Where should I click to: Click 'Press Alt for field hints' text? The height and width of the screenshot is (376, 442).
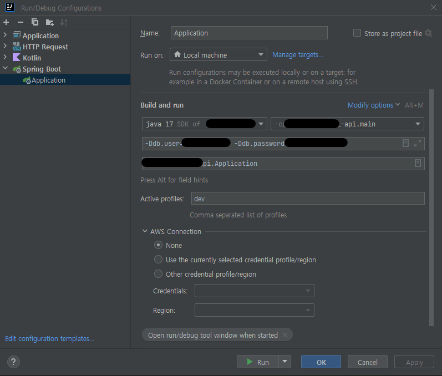click(x=174, y=180)
